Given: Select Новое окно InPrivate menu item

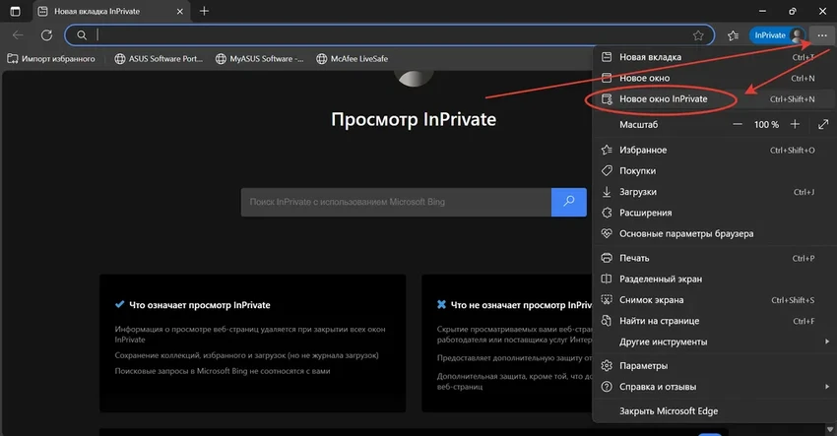Looking at the screenshot, I should 663,98.
